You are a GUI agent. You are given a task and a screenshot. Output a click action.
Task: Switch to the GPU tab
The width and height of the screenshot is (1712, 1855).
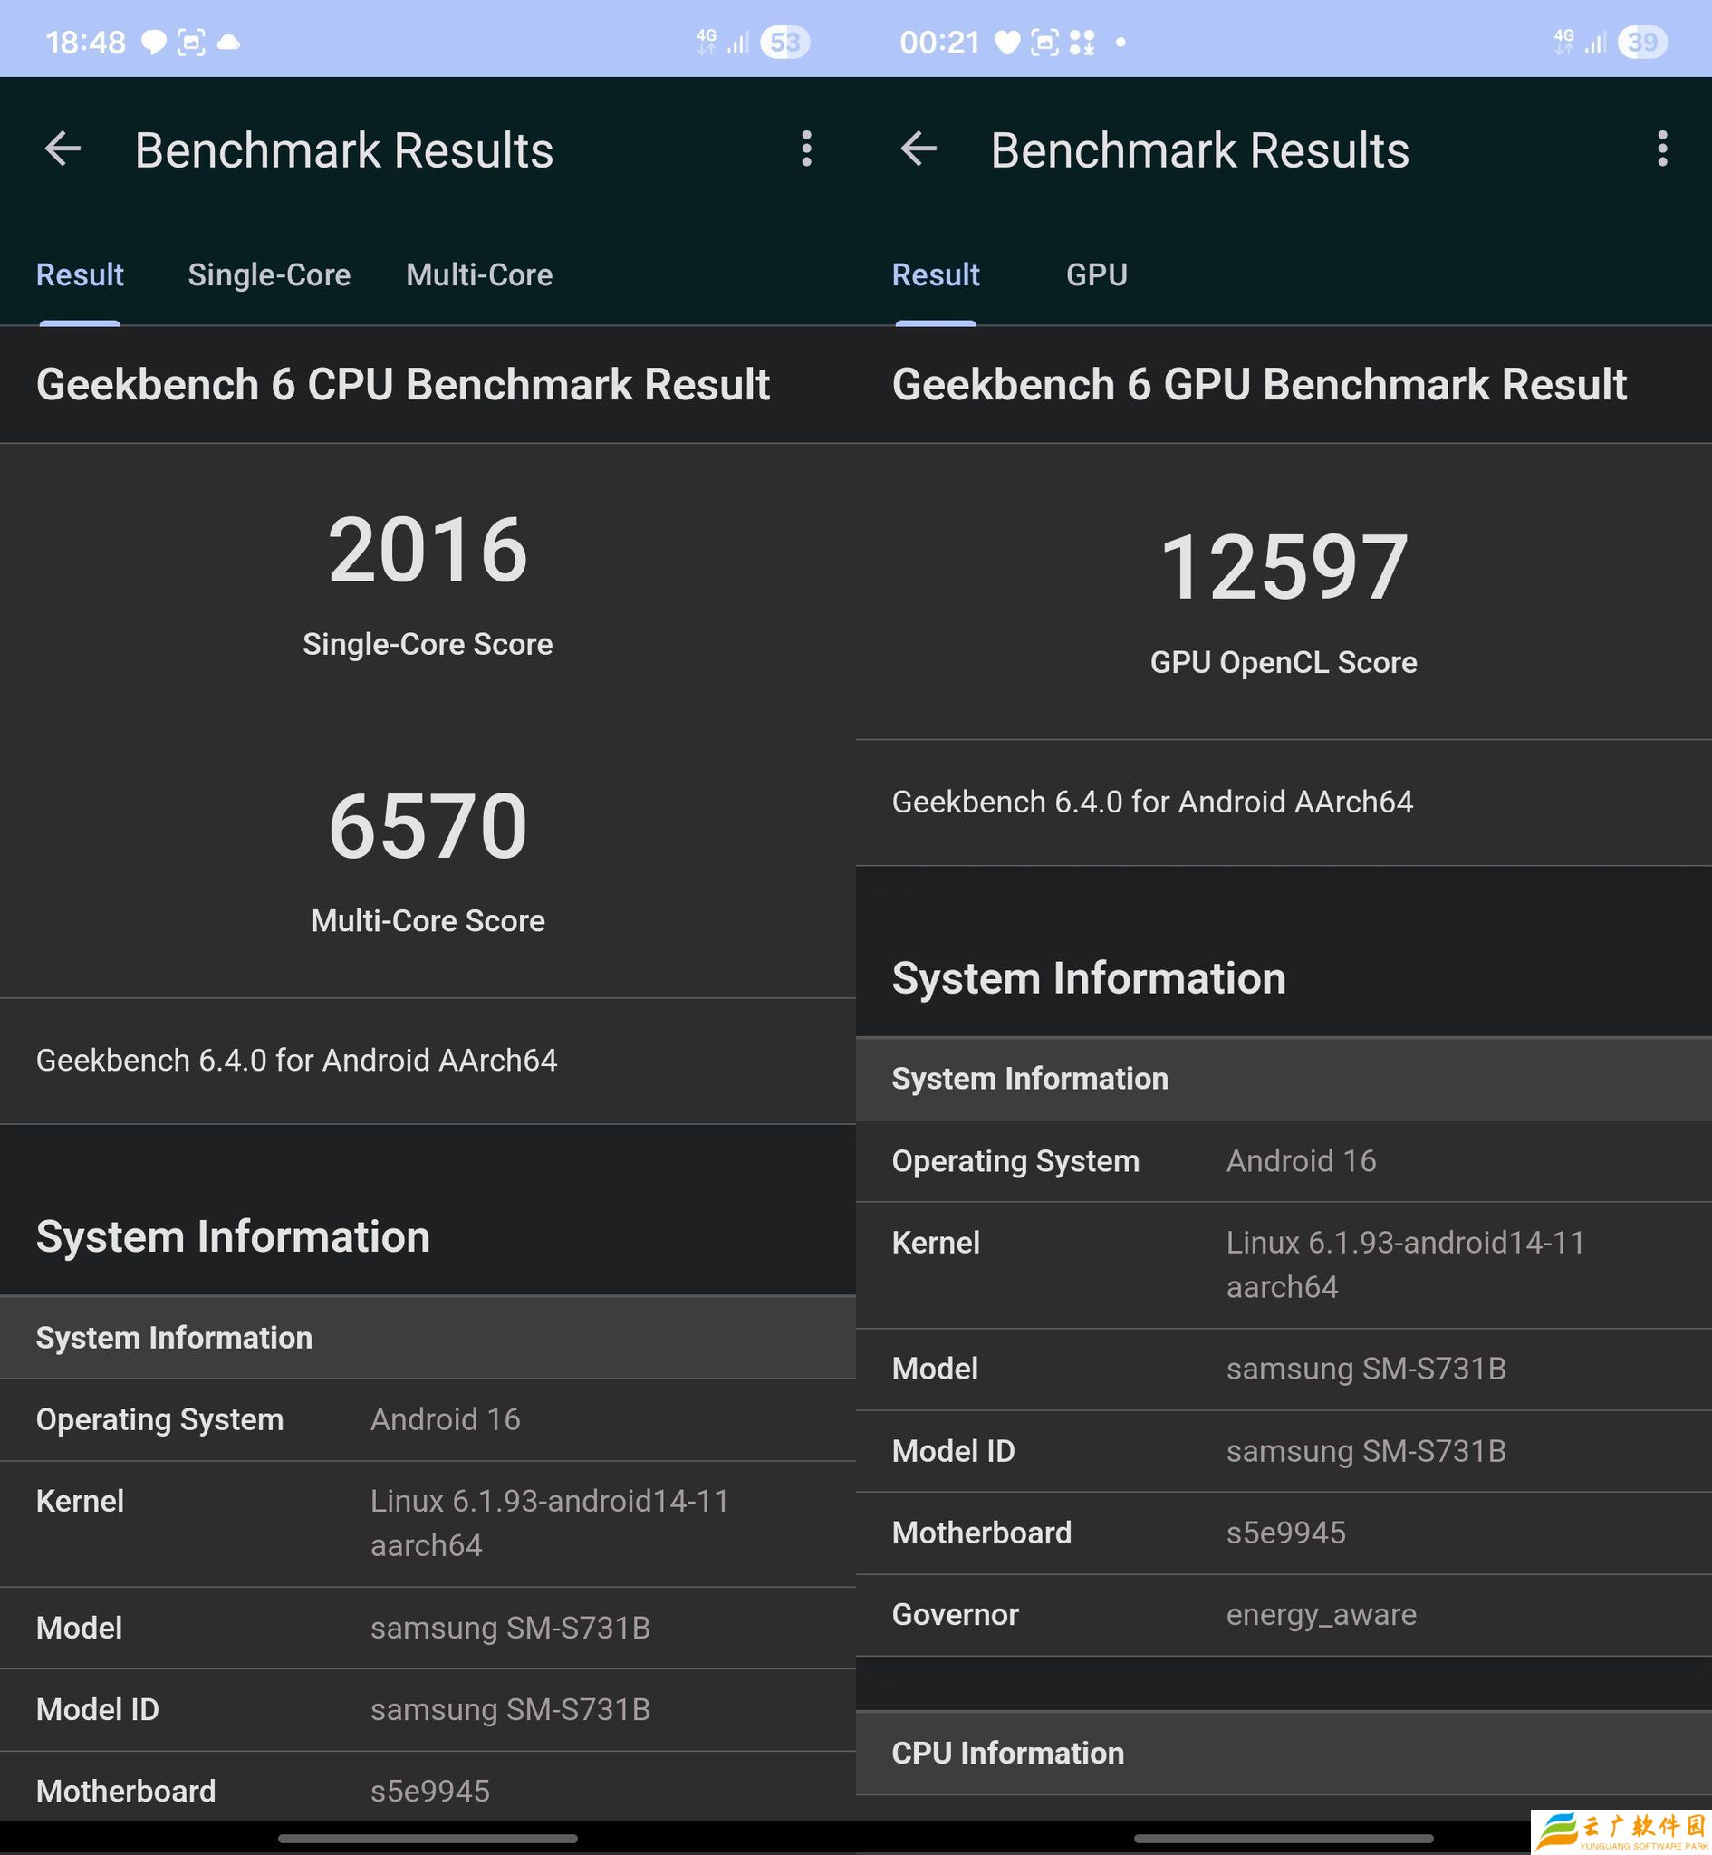coord(1097,275)
